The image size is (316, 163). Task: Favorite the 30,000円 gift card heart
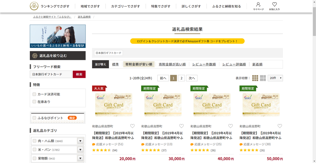181,126
